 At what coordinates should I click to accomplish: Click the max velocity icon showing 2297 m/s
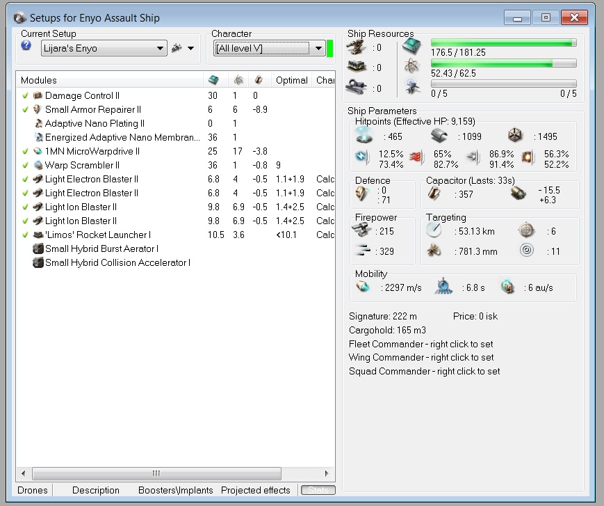pos(363,287)
